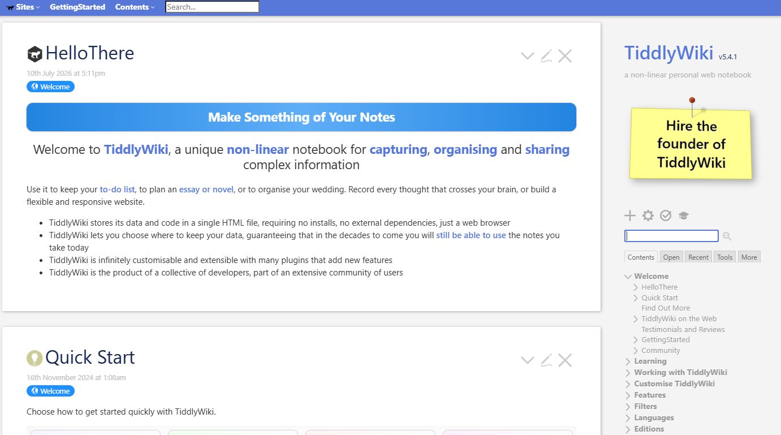Switch to the Open sidebar tab
This screenshot has height=435, width=781.
(x=671, y=257)
